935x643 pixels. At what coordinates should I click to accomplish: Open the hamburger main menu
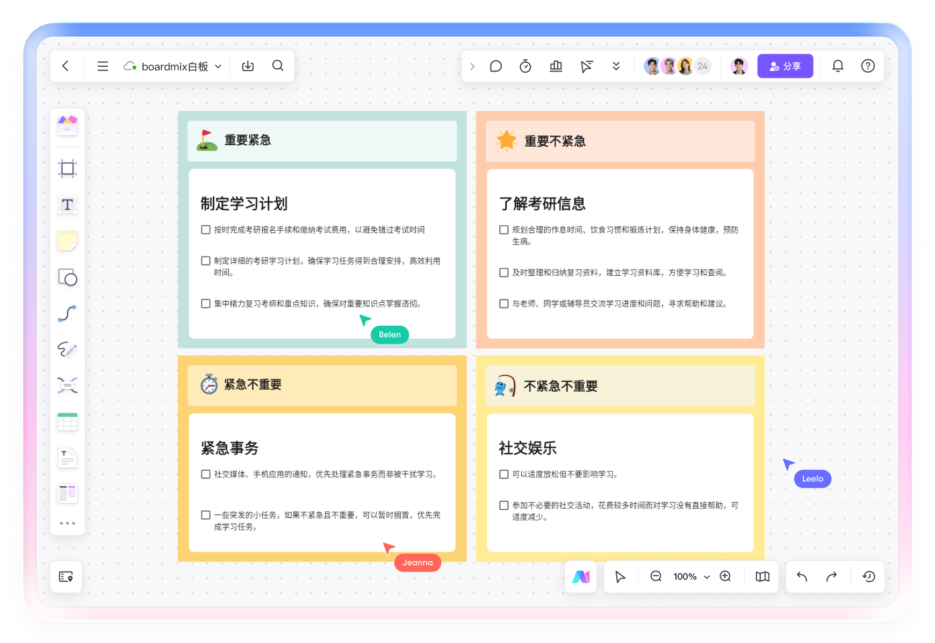coord(103,66)
